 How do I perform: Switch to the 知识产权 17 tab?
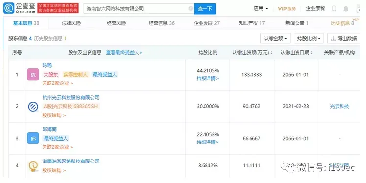pos(252,23)
